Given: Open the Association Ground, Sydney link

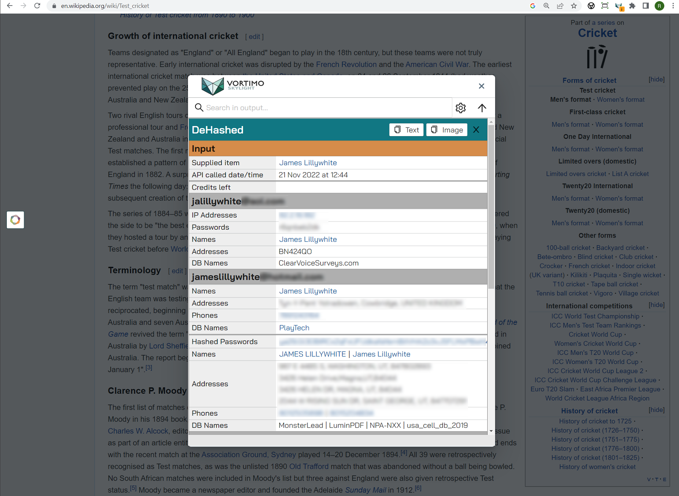Looking at the screenshot, I should tap(248, 455).
